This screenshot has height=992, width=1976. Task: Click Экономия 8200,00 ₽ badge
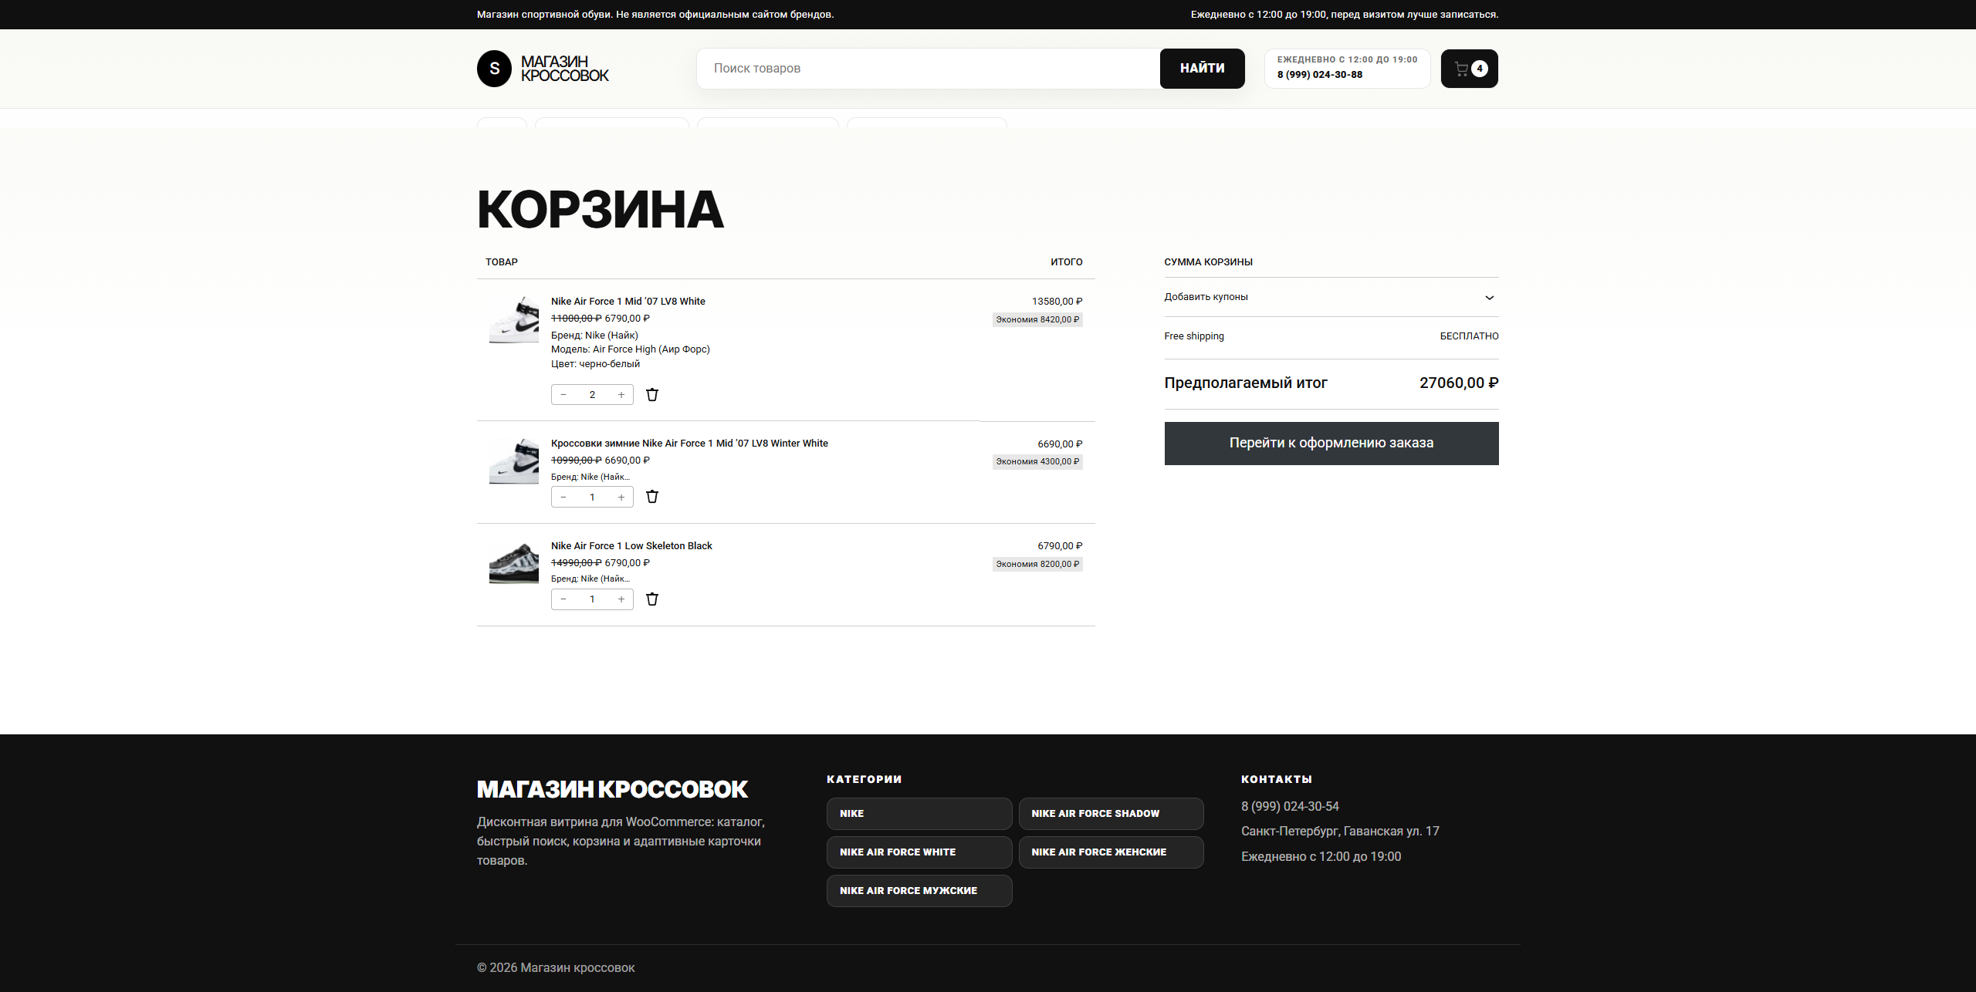point(1037,564)
